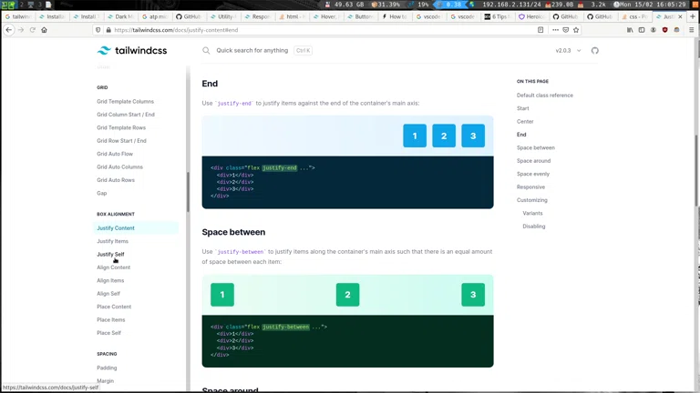The image size is (700, 393).
Task: Jump to Responsive section
Action: pos(530,187)
